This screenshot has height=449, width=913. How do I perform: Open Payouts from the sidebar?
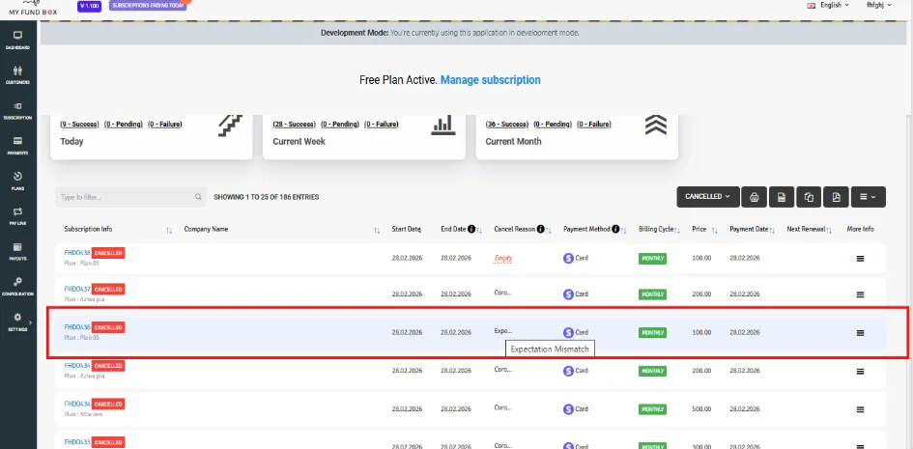(x=17, y=251)
